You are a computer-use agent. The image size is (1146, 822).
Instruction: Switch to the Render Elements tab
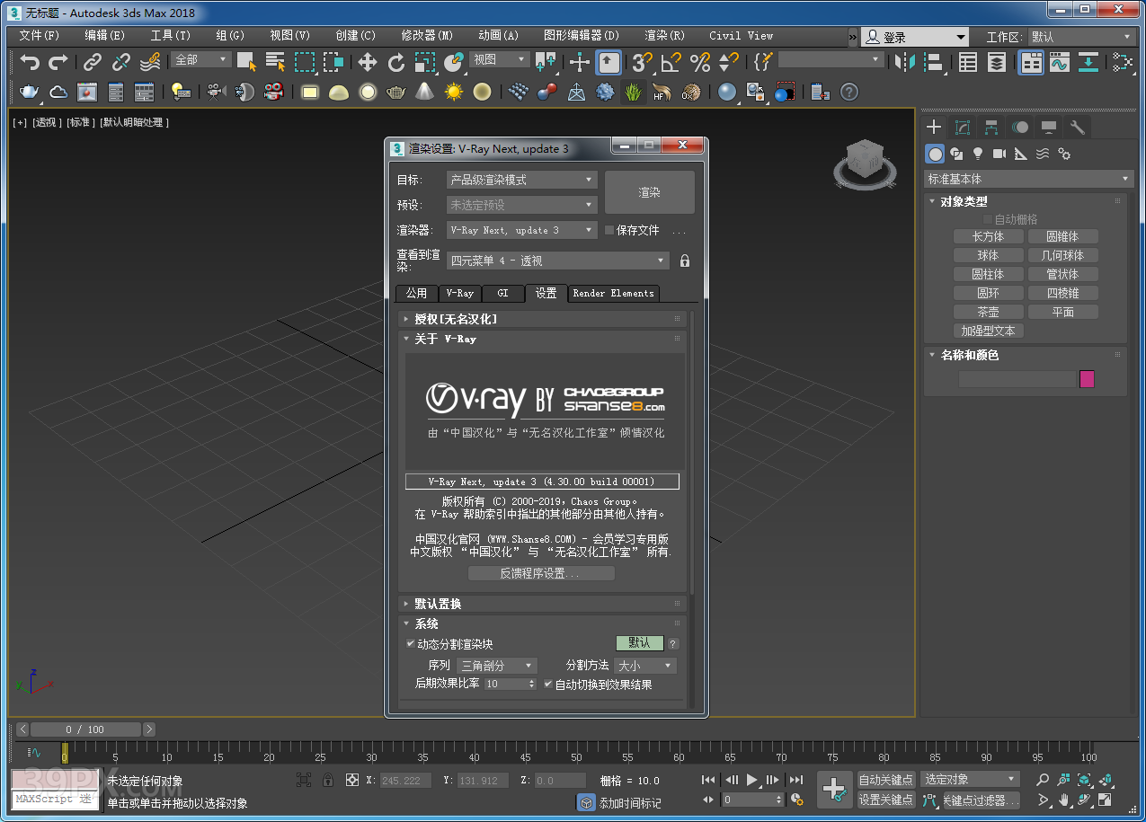pos(613,293)
